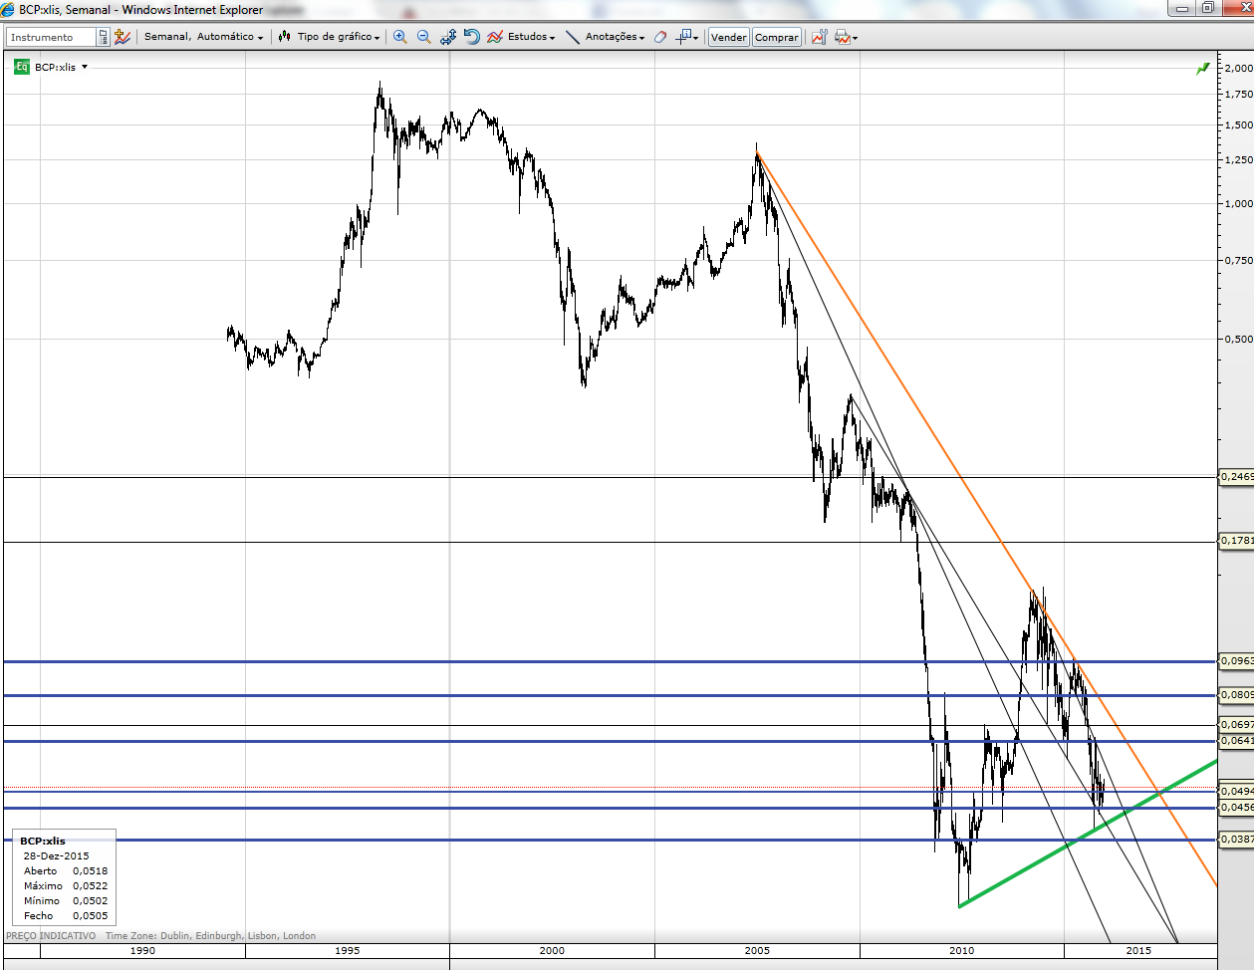Screen dimensions: 1254x970
Task: Click the Time Zone Dublin, Edinburgh text
Action: 210,935
